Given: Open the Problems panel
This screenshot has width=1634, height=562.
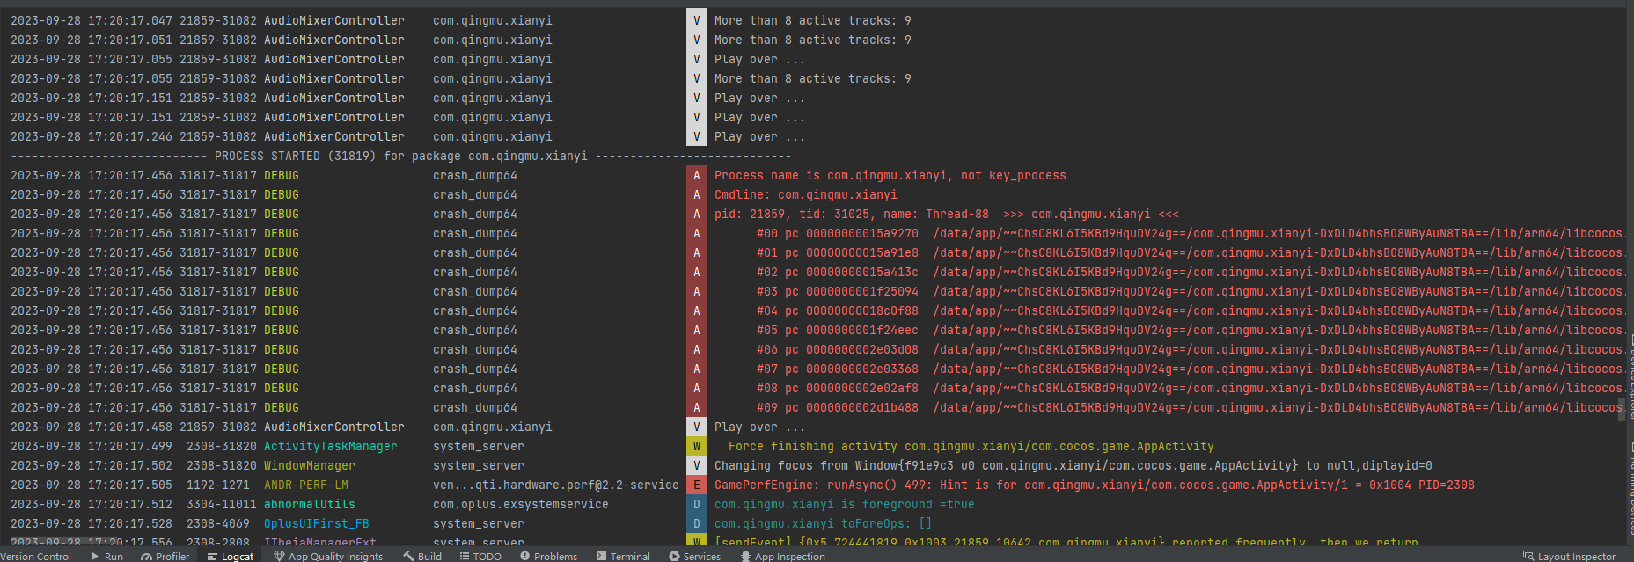Looking at the screenshot, I should coord(548,556).
